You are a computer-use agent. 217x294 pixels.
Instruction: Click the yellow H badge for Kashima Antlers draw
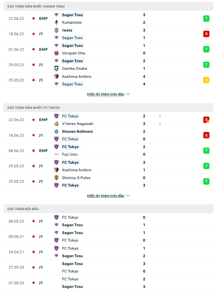pos(206,80)
